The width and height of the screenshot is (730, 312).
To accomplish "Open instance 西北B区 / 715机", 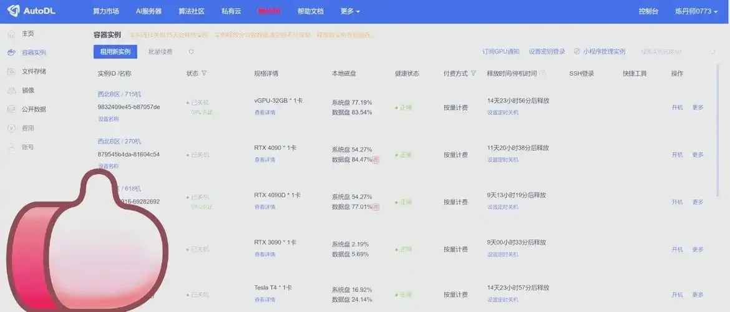I will pos(119,94).
